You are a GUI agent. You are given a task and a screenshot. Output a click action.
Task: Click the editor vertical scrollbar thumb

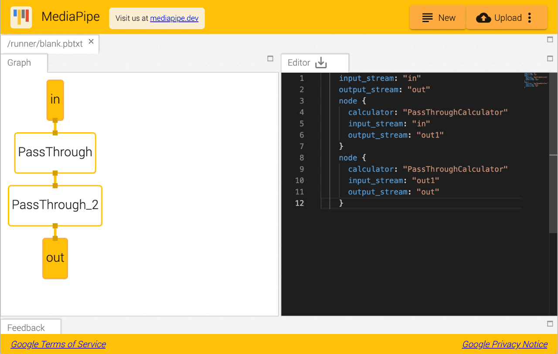(x=553, y=194)
